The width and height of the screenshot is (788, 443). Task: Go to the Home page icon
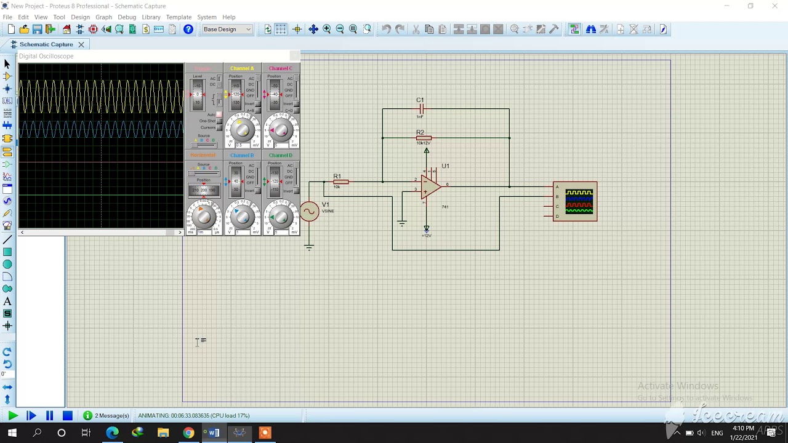pyautogui.click(x=66, y=30)
